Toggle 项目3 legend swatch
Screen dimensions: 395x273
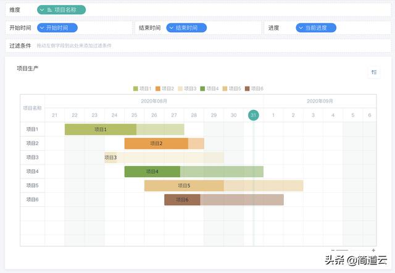point(180,88)
